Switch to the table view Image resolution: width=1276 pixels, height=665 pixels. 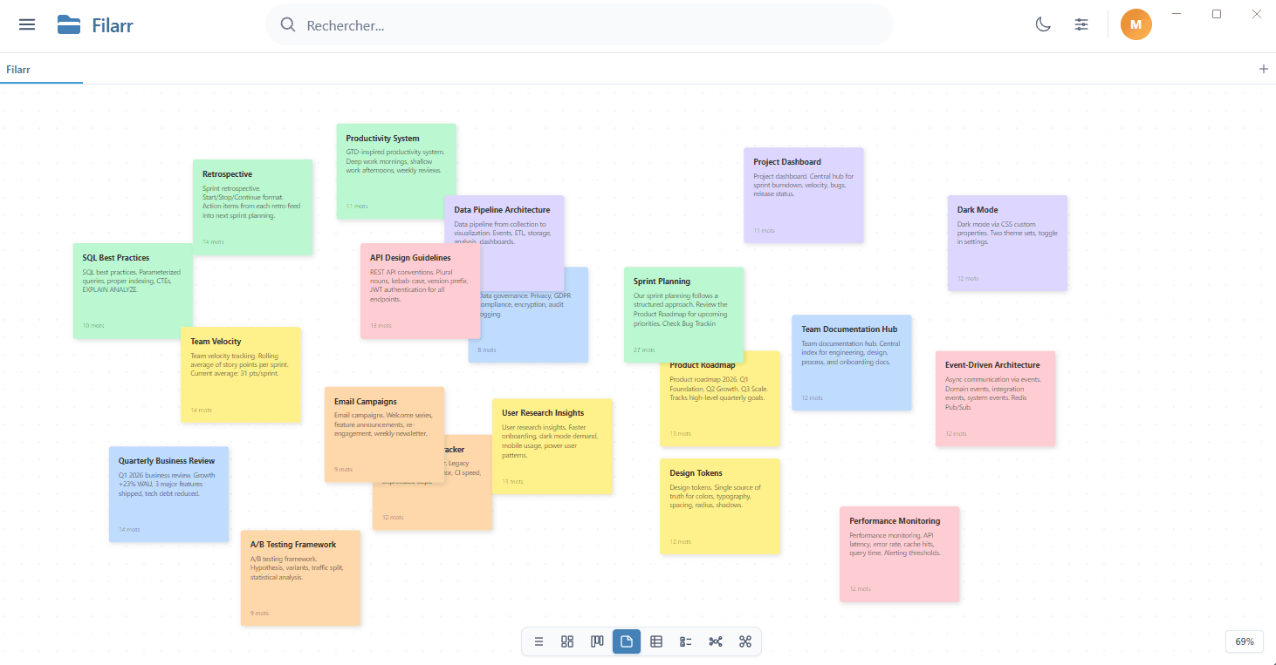[656, 641]
